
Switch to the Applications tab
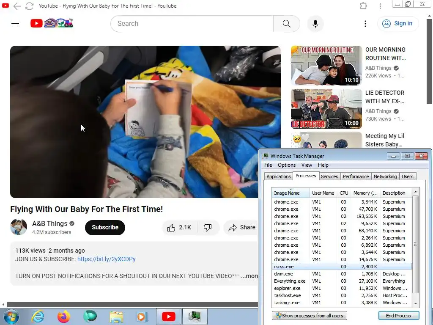click(x=278, y=176)
